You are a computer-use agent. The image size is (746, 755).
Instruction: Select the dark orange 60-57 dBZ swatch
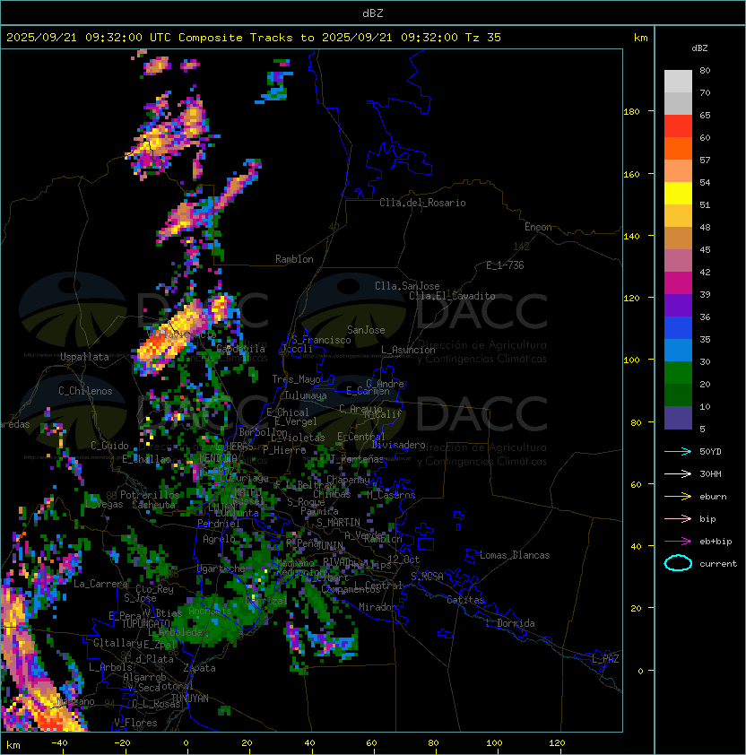coord(678,148)
